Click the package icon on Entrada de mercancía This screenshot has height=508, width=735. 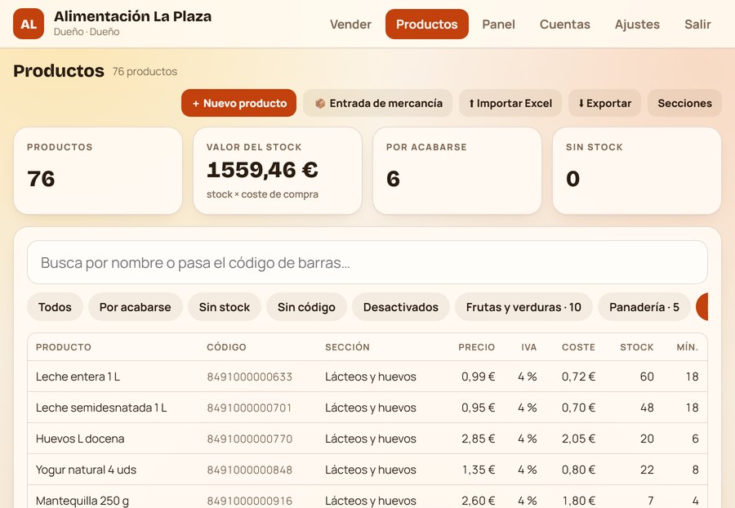pyautogui.click(x=320, y=103)
